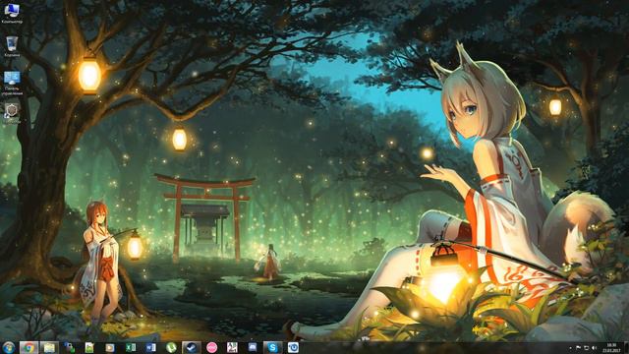The width and height of the screenshot is (629, 354).
Task: Show hidden system tray icons
Action: click(x=570, y=348)
